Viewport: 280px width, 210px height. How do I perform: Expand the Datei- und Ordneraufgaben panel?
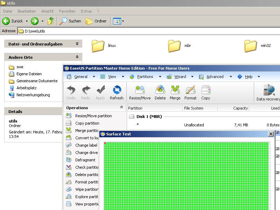[77, 44]
